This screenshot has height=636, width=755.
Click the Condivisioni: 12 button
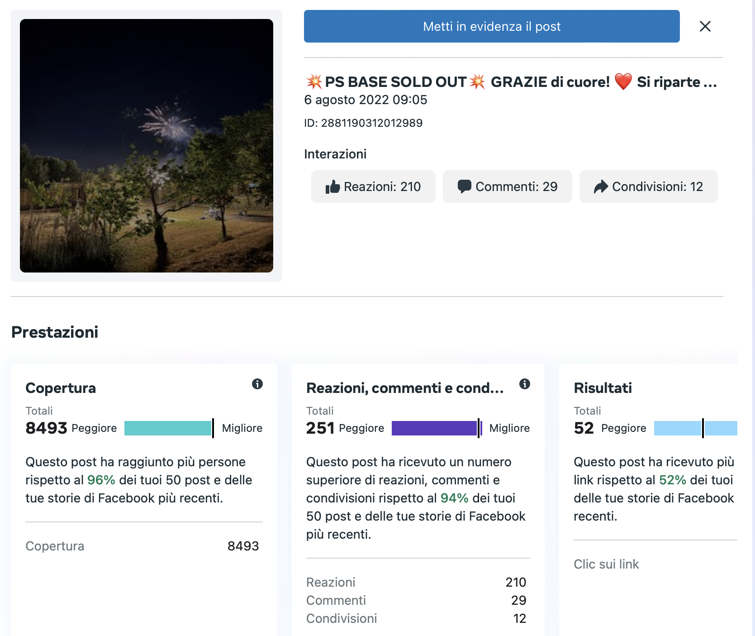click(649, 186)
